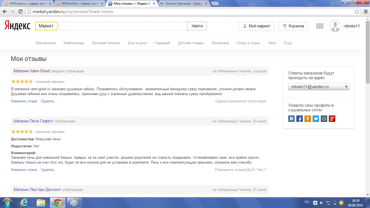The height and width of the screenshot is (208, 370).
Task: Click the Маркет label tag
Action: point(47,26)
